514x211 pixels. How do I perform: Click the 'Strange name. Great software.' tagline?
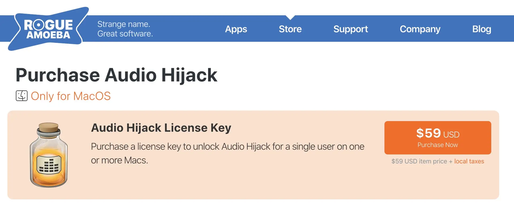point(125,29)
